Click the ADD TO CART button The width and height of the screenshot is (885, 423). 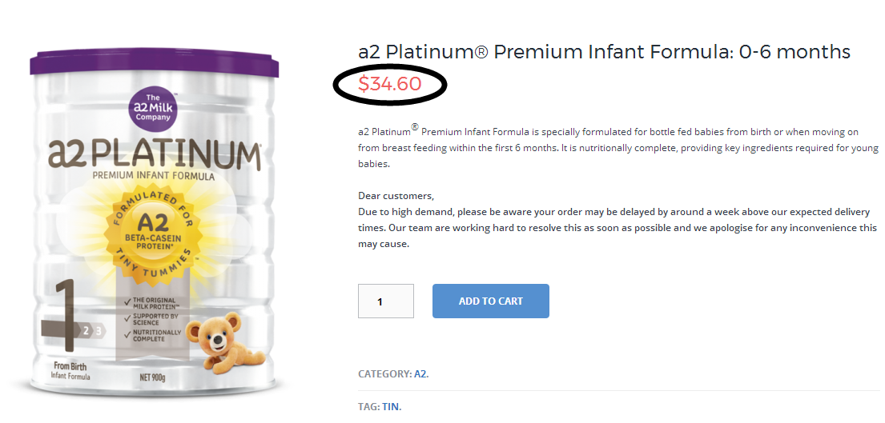coord(490,301)
